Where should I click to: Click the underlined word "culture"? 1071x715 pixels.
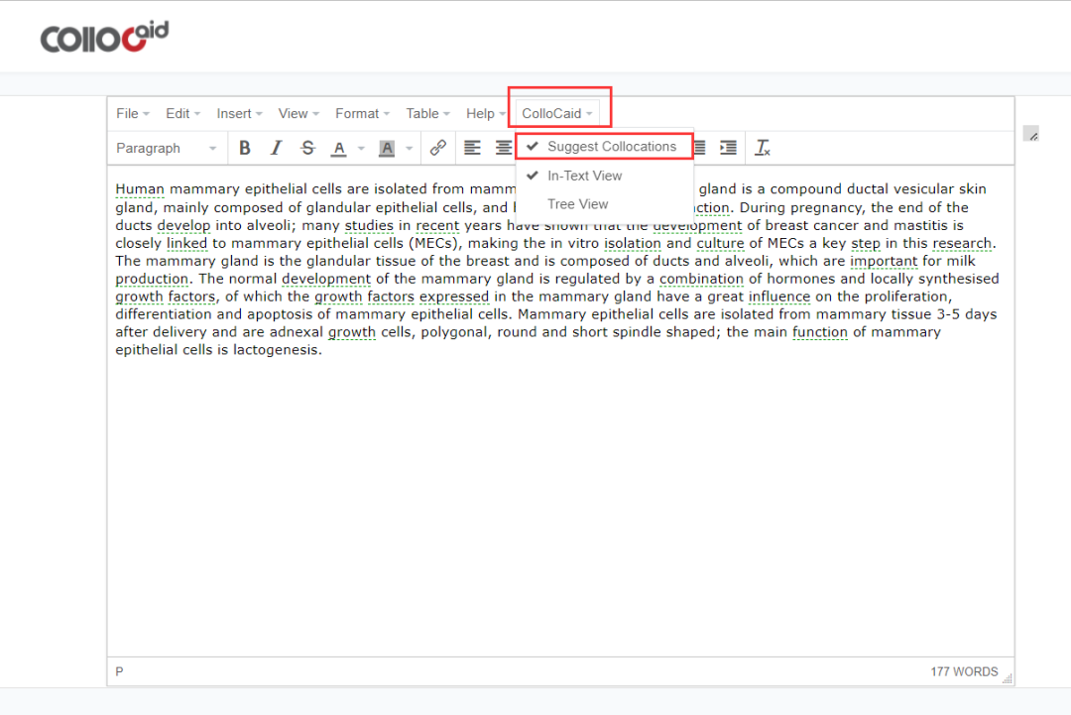[720, 244]
